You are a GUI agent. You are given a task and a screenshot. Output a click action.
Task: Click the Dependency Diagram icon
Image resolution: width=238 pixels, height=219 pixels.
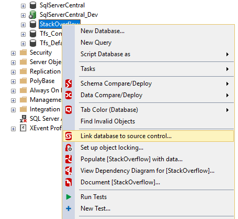(x=69, y=171)
